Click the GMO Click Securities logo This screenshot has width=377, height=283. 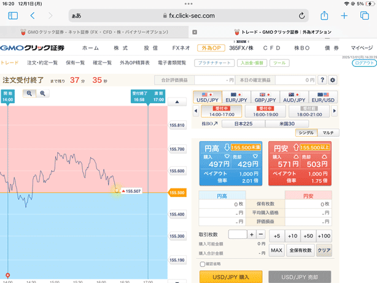[32, 48]
